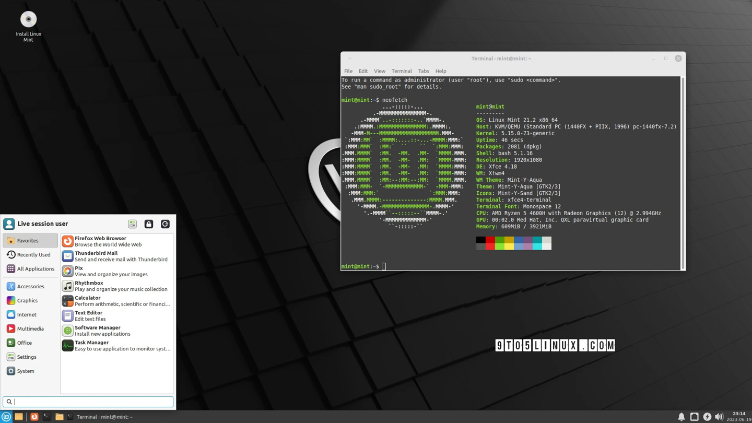Launch Firefox from the panel launcher
The image size is (752, 423).
click(x=34, y=417)
